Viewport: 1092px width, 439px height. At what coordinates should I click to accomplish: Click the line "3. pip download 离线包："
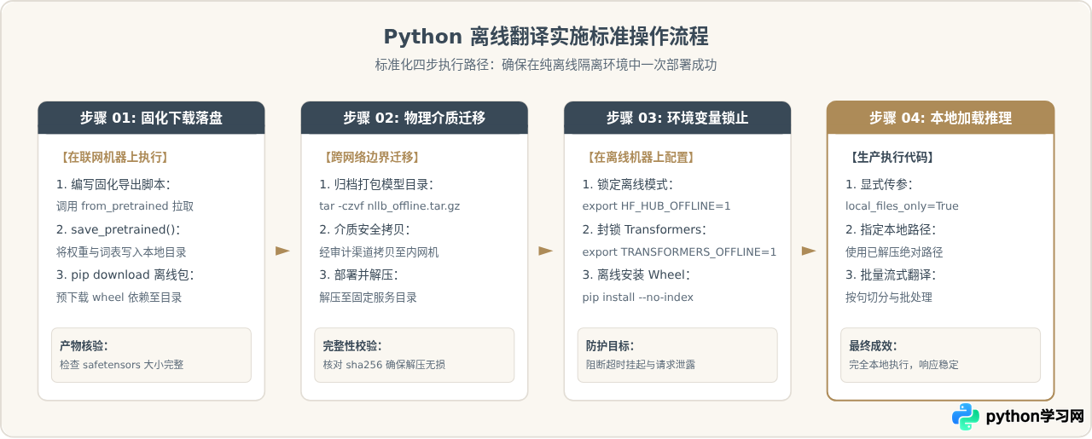pyautogui.click(x=125, y=275)
